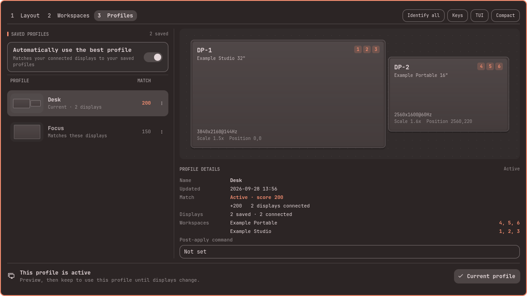Click workspace badge 2 on DP-1
Screen dimensions: 527x296
(367, 49)
